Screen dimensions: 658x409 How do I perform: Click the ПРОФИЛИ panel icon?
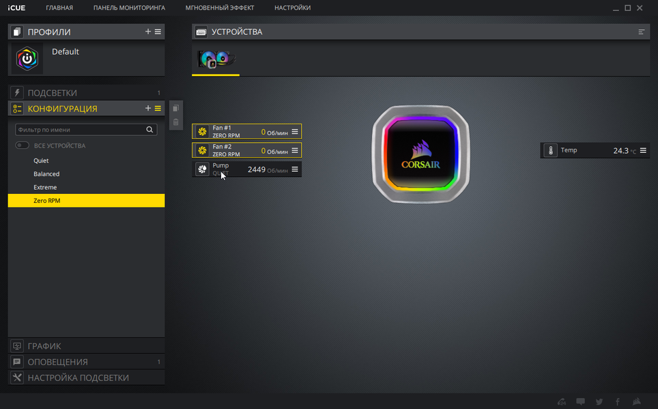[x=17, y=32]
